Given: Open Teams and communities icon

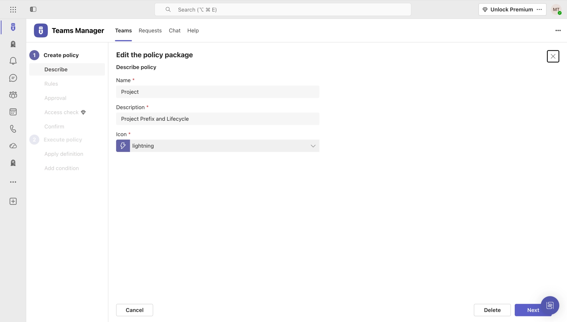Looking at the screenshot, I should click(x=13, y=95).
